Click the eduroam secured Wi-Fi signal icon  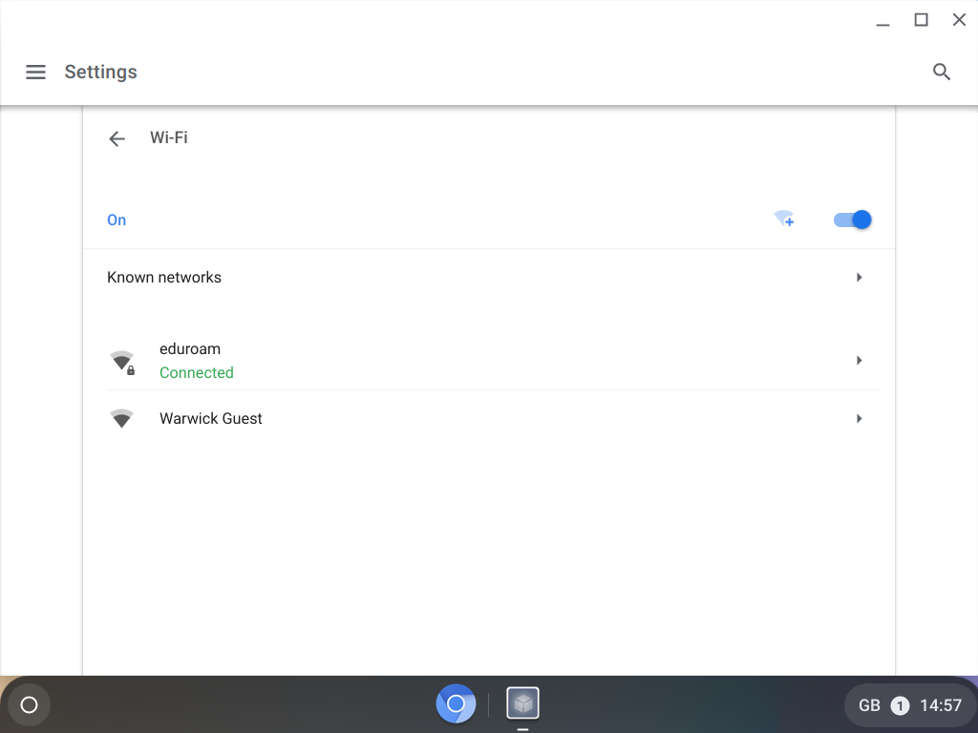click(122, 362)
